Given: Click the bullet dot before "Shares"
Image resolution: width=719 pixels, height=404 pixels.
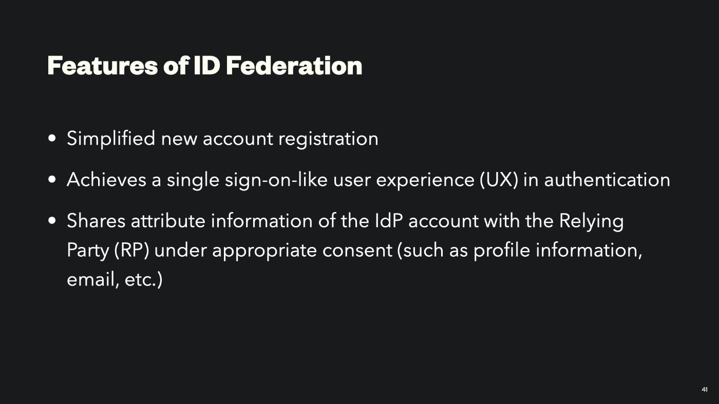Looking at the screenshot, I should 51,221.
